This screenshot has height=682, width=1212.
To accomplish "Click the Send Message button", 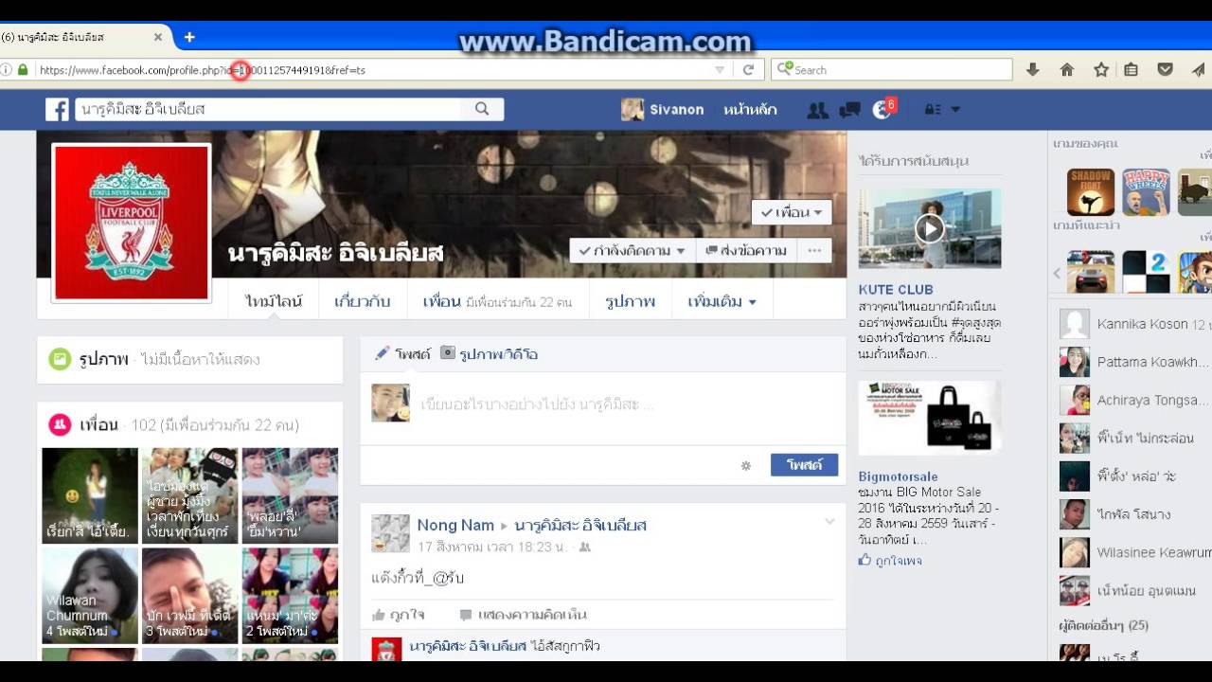I will point(745,251).
